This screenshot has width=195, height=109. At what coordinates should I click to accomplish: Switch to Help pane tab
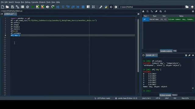pyautogui.click(x=175, y=51)
